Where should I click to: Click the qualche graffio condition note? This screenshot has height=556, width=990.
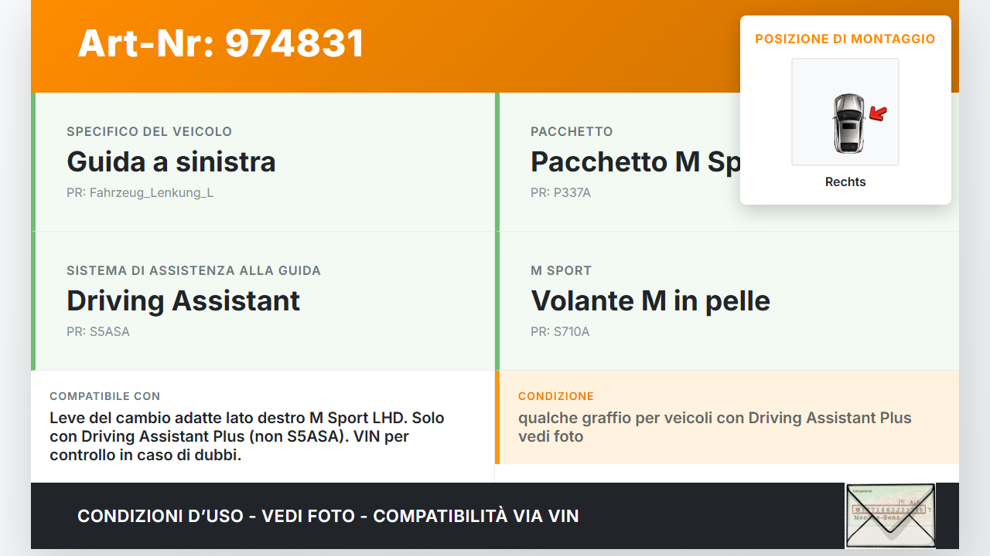click(x=715, y=427)
